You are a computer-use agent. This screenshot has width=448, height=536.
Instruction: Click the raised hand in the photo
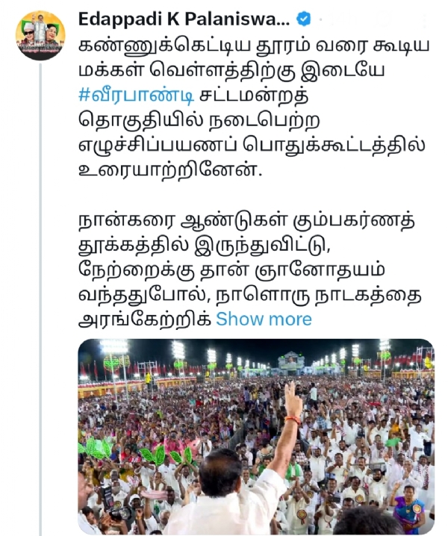(x=293, y=400)
